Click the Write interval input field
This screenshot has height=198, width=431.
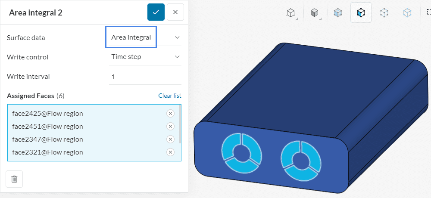(144, 77)
